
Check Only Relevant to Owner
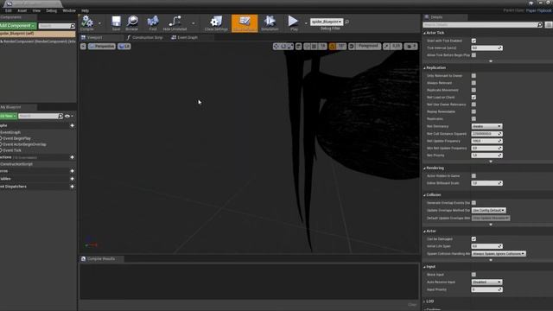[474, 76]
